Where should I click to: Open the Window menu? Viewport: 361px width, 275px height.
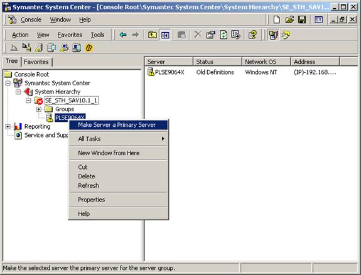pos(60,20)
